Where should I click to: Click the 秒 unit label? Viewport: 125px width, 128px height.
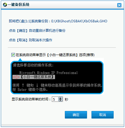click(66, 99)
